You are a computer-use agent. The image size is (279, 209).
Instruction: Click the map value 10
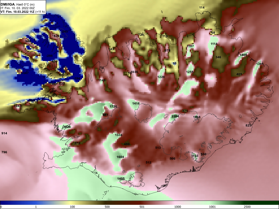click(x=174, y=64)
